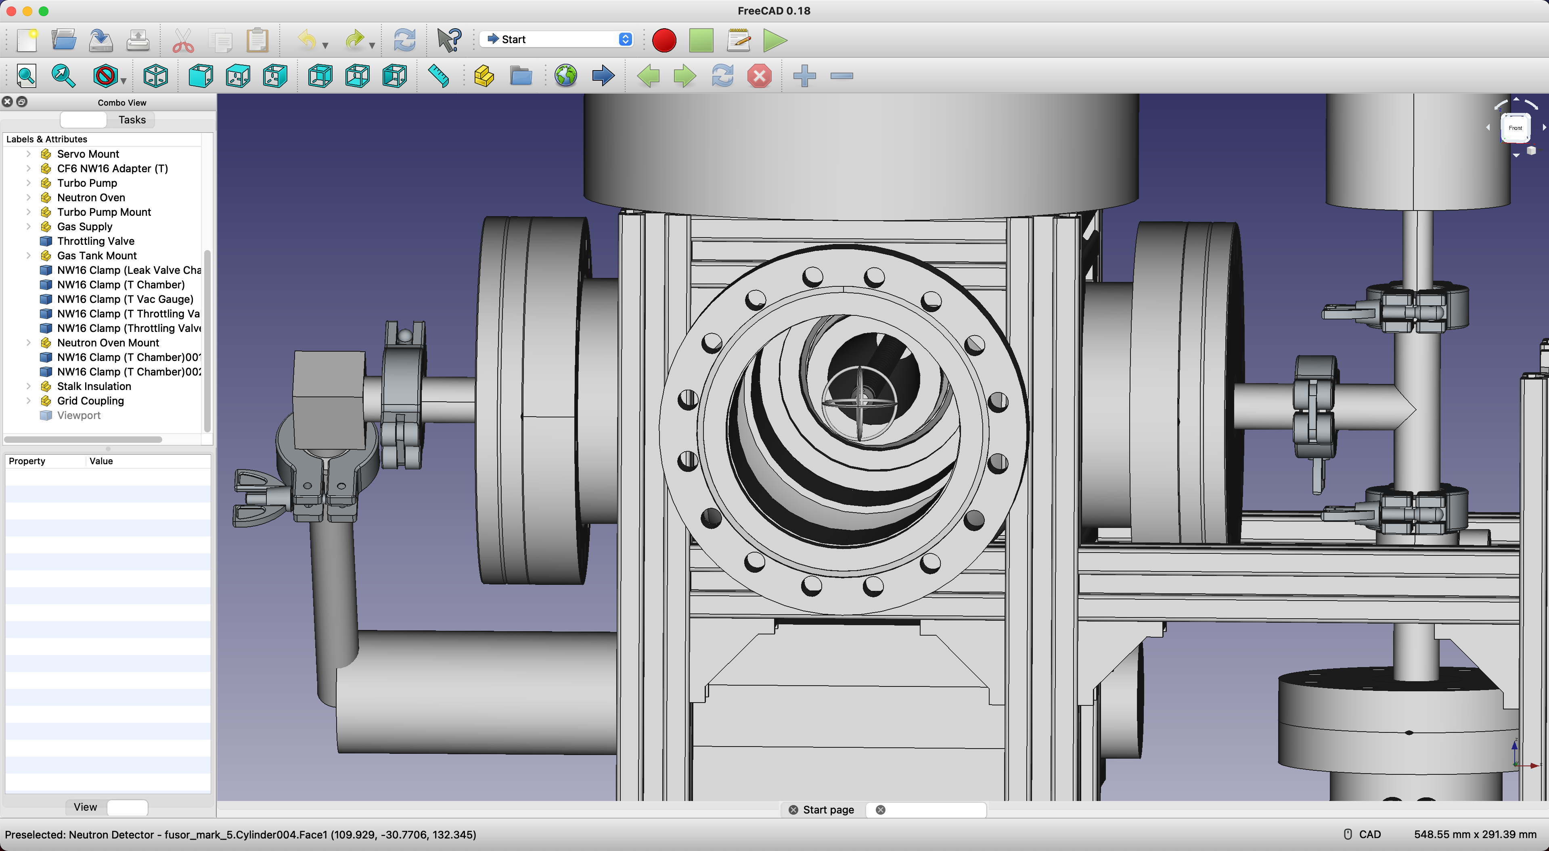Screen dimensions: 1549x851
Task: Set bottom view
Action: click(x=357, y=76)
